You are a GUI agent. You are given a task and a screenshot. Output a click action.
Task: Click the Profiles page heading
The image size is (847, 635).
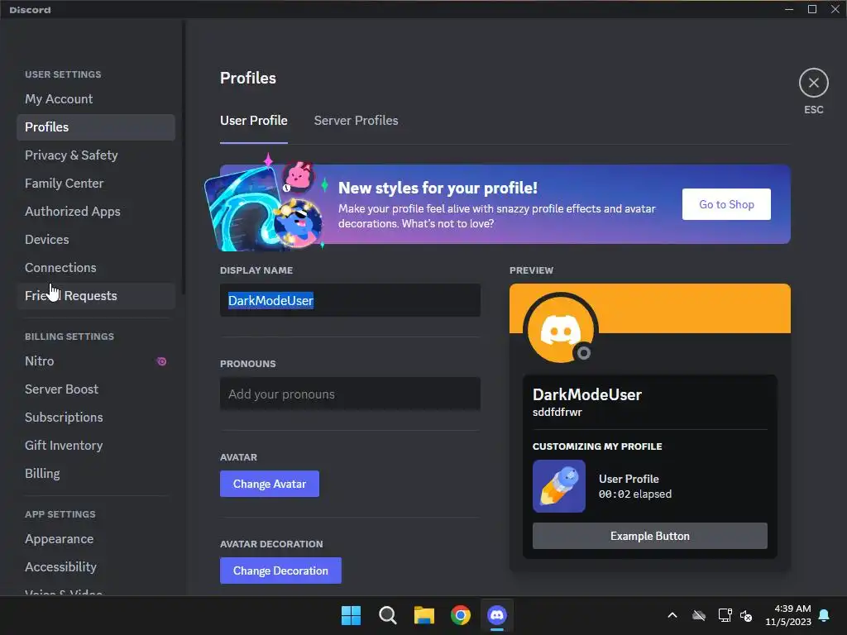point(248,78)
